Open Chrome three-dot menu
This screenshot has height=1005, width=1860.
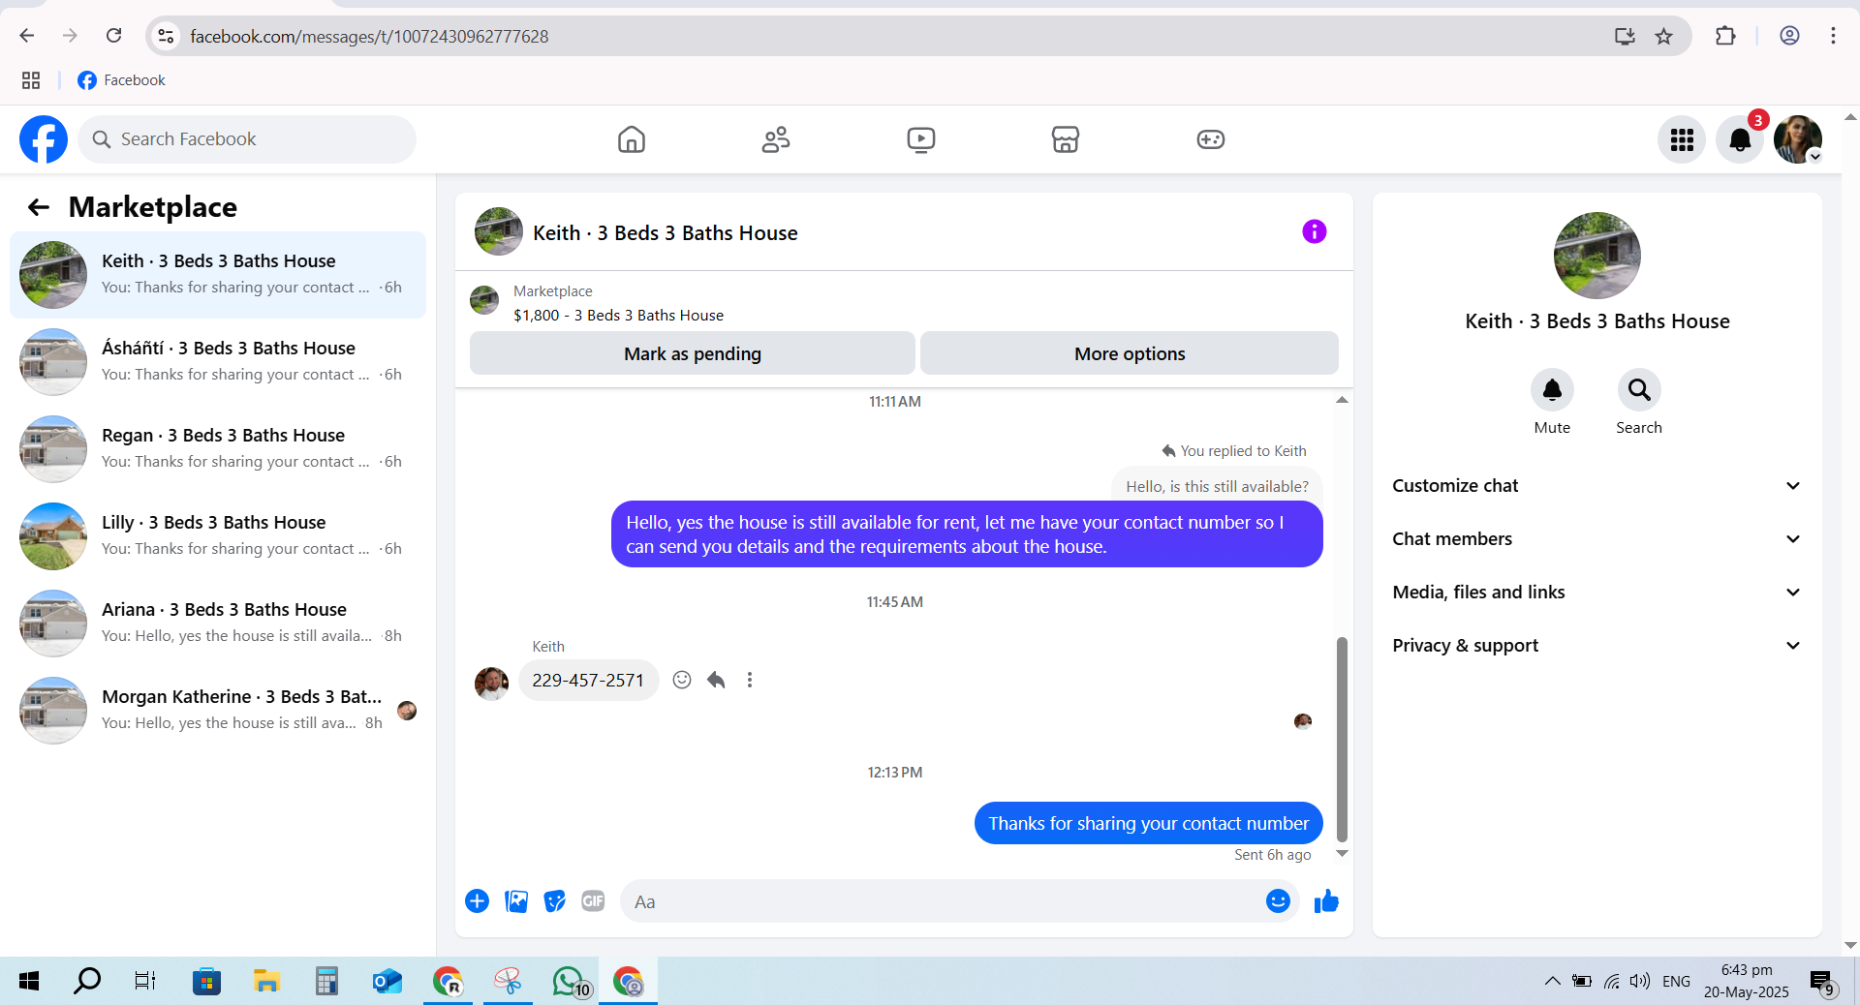coord(1833,36)
